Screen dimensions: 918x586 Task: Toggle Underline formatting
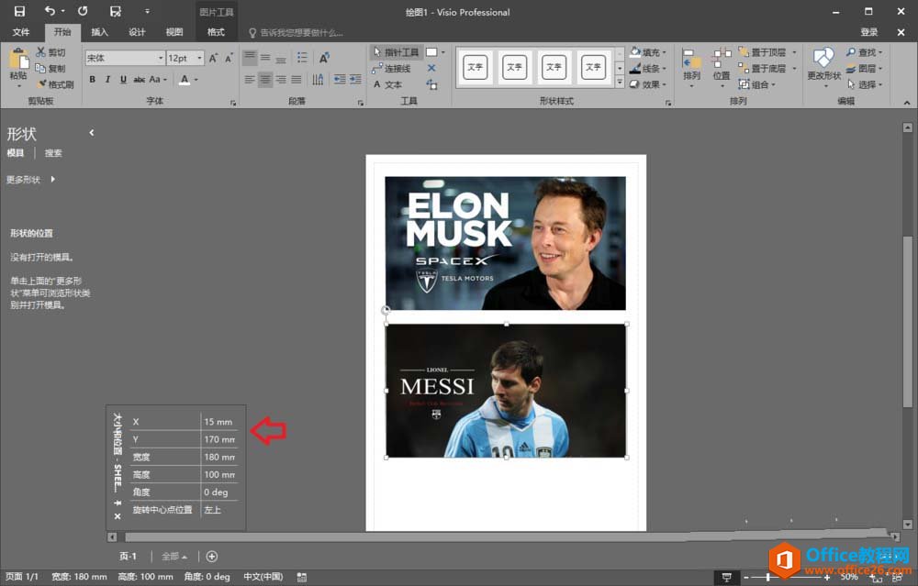(122, 80)
